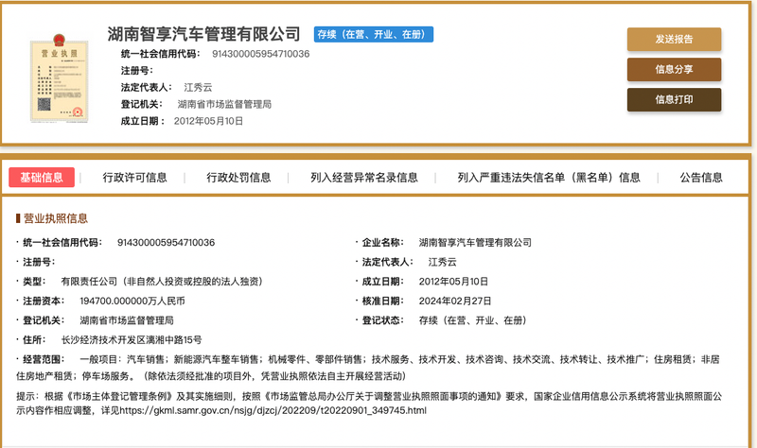This screenshot has height=448, width=757.
Task: Select the 基础信息 tab
Action: click(41, 177)
